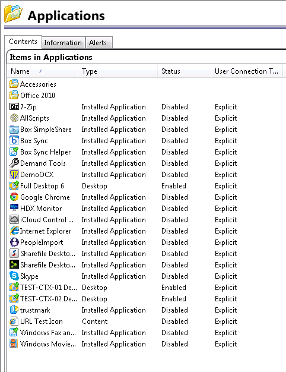
Task: Click the Skype name text
Action: point(29,276)
